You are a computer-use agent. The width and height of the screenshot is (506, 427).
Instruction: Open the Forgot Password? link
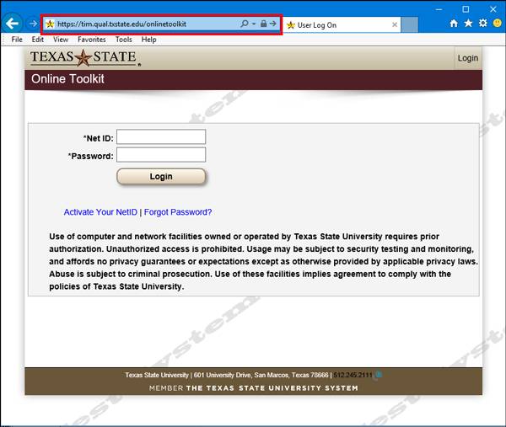[178, 212]
